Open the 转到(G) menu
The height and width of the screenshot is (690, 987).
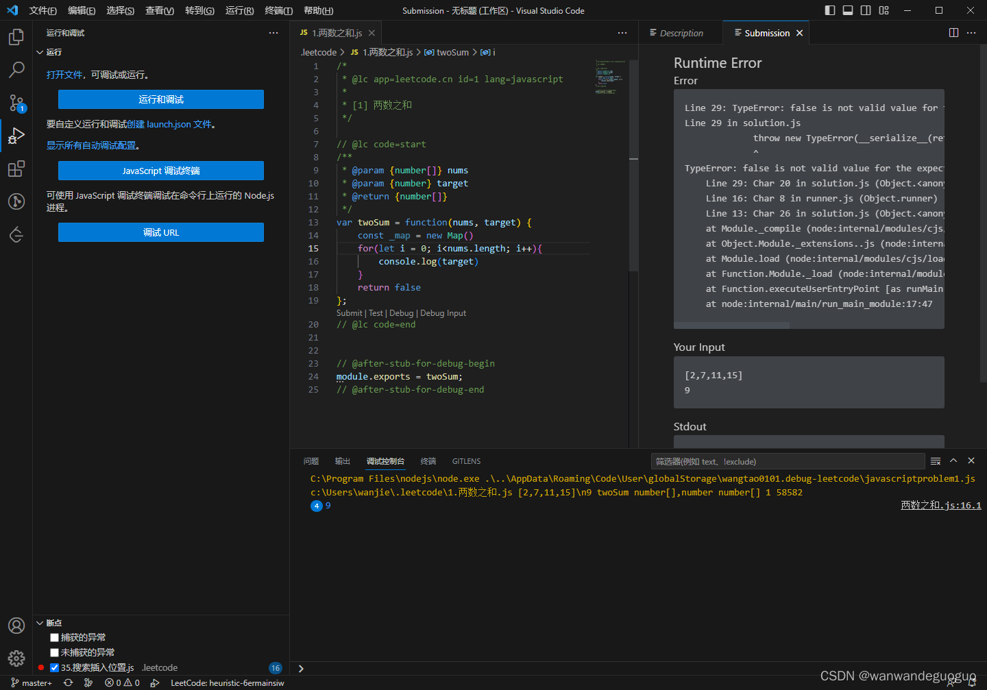[199, 10]
